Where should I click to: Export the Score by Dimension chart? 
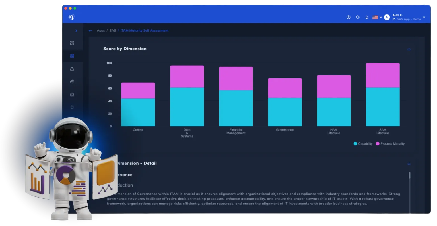pos(409,49)
